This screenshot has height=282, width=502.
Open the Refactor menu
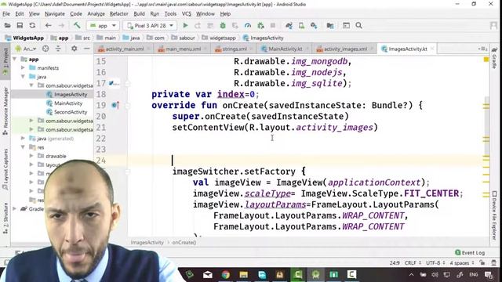click(x=118, y=14)
